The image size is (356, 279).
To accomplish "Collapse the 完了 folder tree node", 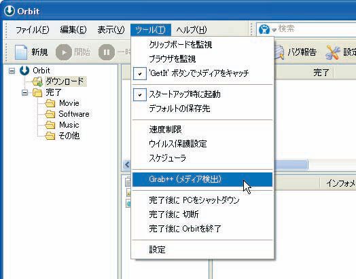I will pyautogui.click(x=24, y=92).
